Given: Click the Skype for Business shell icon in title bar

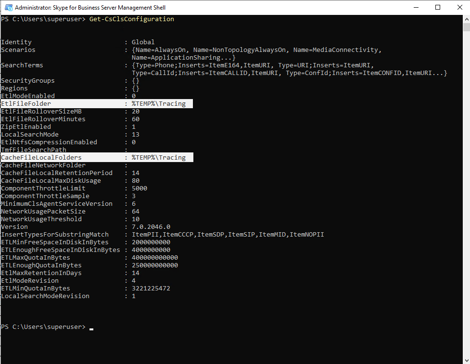Looking at the screenshot, I should point(8,8).
